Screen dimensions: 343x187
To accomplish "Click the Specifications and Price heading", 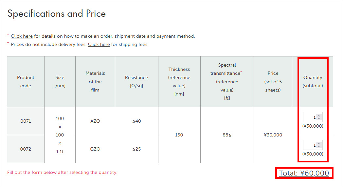I will click(57, 13).
